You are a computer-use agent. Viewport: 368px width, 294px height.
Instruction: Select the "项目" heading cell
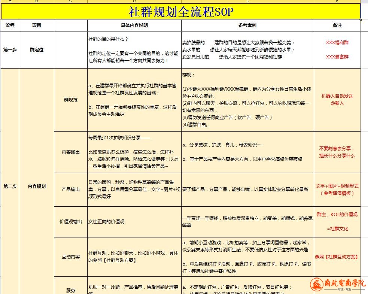(x=37, y=25)
